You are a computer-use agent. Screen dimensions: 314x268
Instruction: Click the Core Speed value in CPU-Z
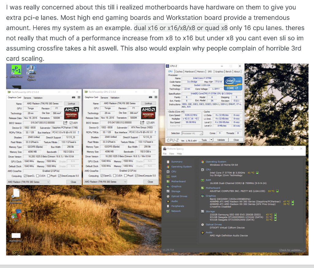tap(191, 115)
